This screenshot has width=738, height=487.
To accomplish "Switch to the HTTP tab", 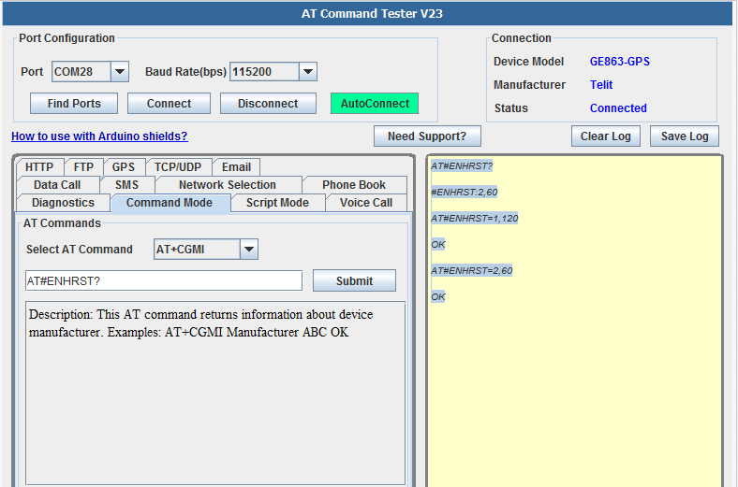I will coord(39,167).
